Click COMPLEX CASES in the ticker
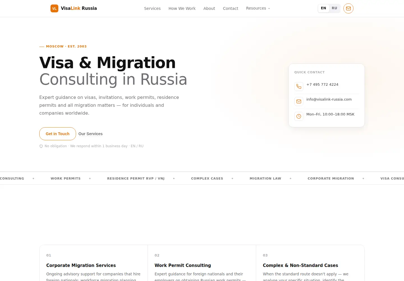 (207, 178)
